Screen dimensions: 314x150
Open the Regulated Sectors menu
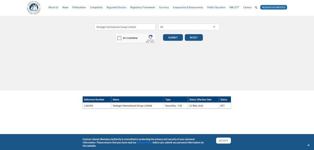coord(116,7)
